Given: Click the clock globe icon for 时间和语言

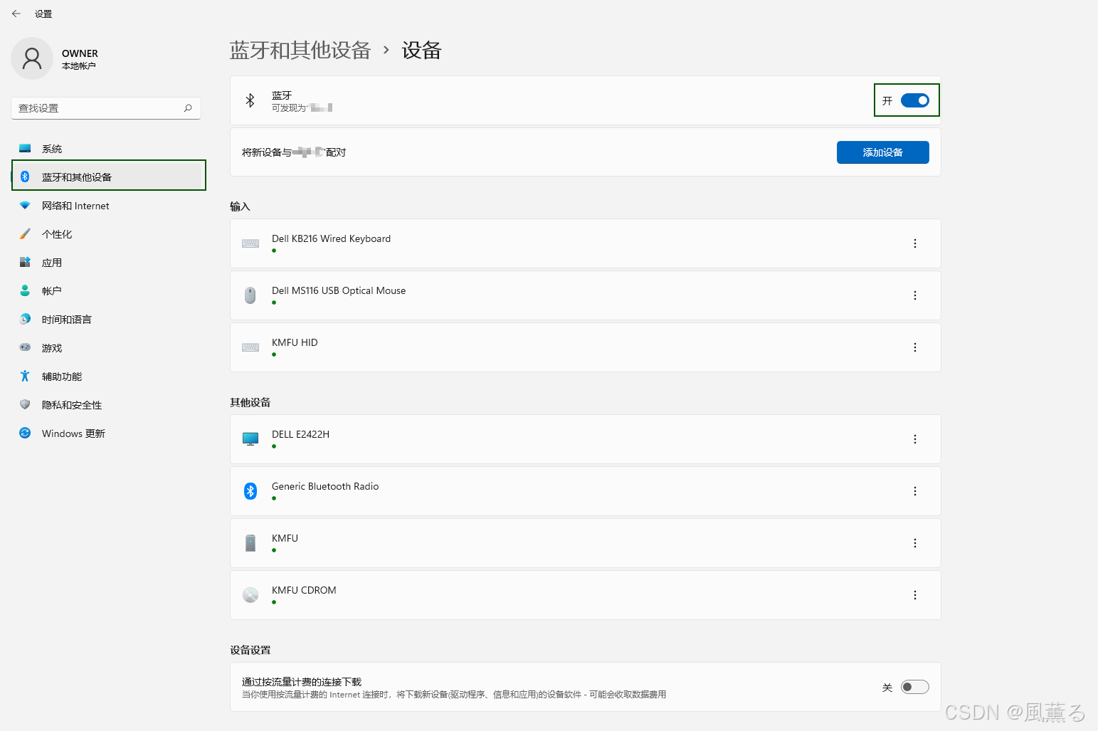Looking at the screenshot, I should 25,319.
